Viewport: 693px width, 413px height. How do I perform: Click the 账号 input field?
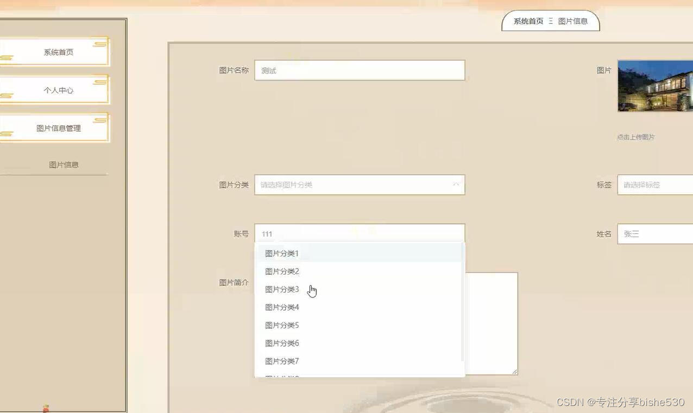click(x=360, y=233)
